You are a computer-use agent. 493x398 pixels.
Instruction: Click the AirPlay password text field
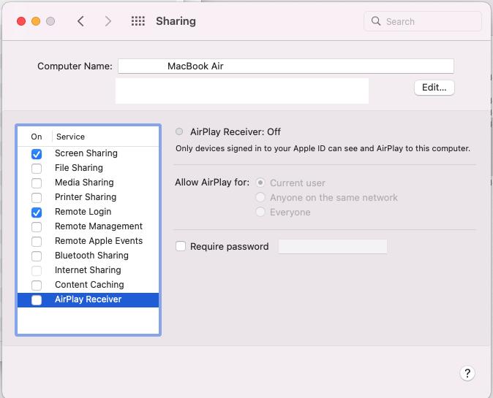333,246
